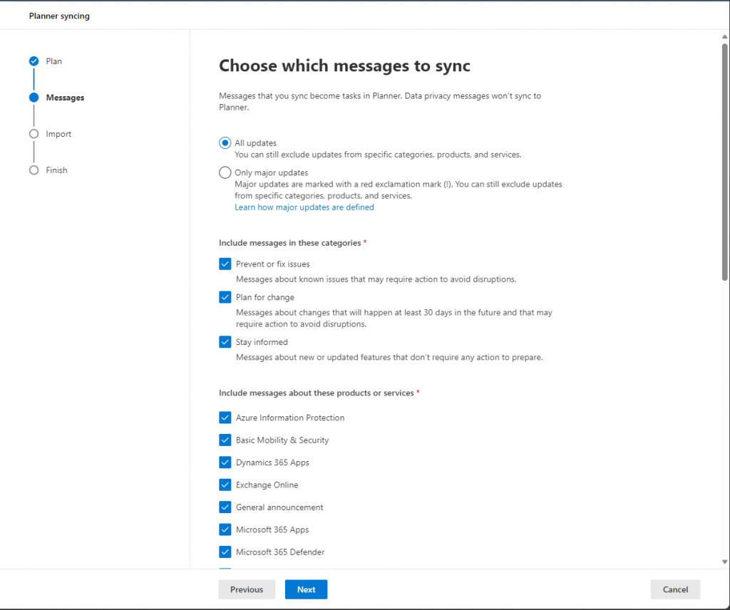Click the Messages step circle indicator
The image size is (730, 610).
click(x=34, y=98)
